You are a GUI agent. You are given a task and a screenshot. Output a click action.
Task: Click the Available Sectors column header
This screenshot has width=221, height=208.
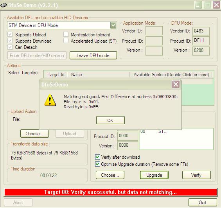[171, 75]
